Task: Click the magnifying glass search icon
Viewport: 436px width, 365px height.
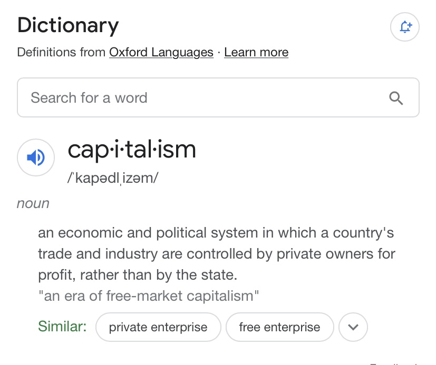Action: 395,98
